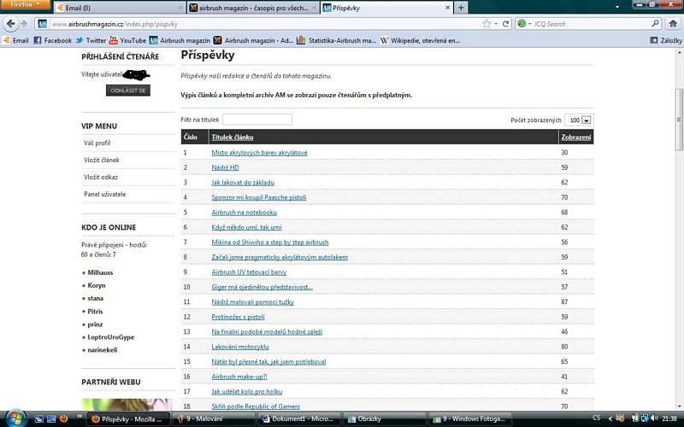Image resolution: width=684 pixels, height=427 pixels.
Task: Click the Windows Start orb
Action: pos(15,418)
